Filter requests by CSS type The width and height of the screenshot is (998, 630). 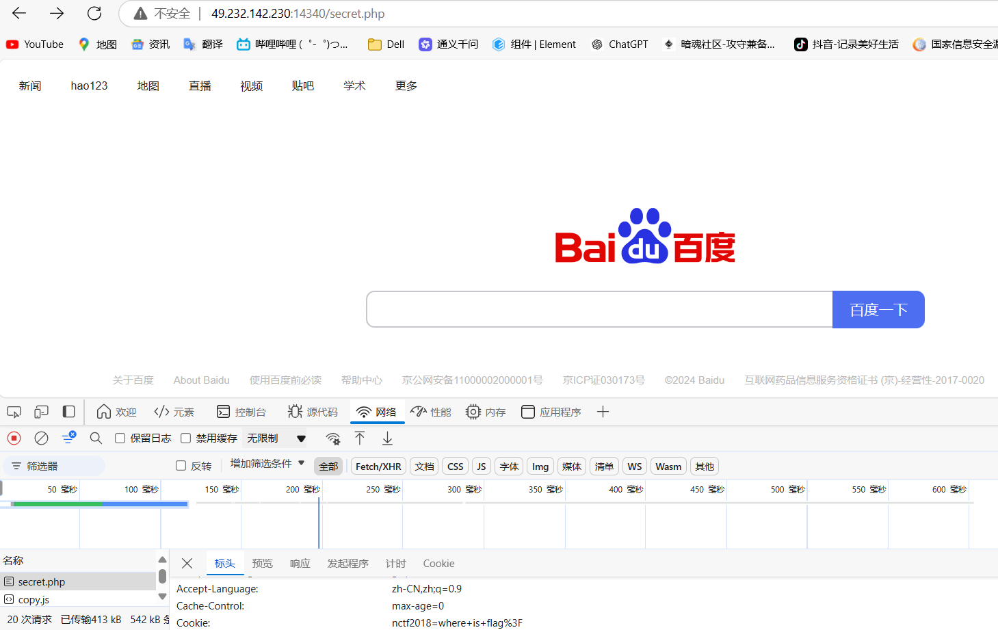[455, 467]
